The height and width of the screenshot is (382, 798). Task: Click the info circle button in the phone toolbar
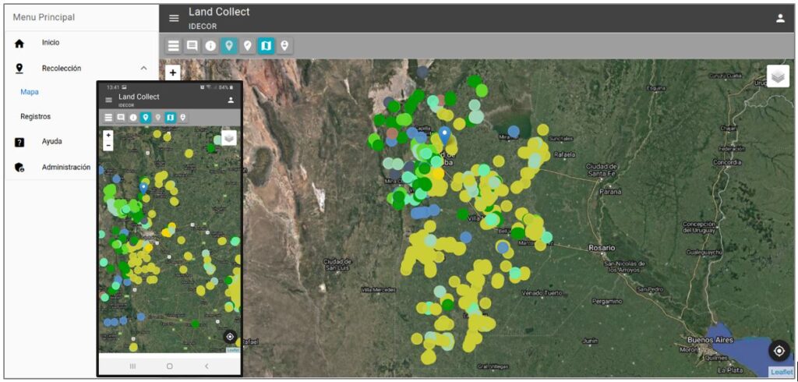click(x=133, y=118)
